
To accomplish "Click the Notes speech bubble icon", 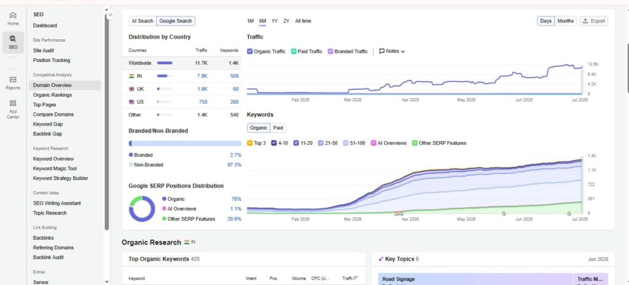I will pyautogui.click(x=382, y=51).
